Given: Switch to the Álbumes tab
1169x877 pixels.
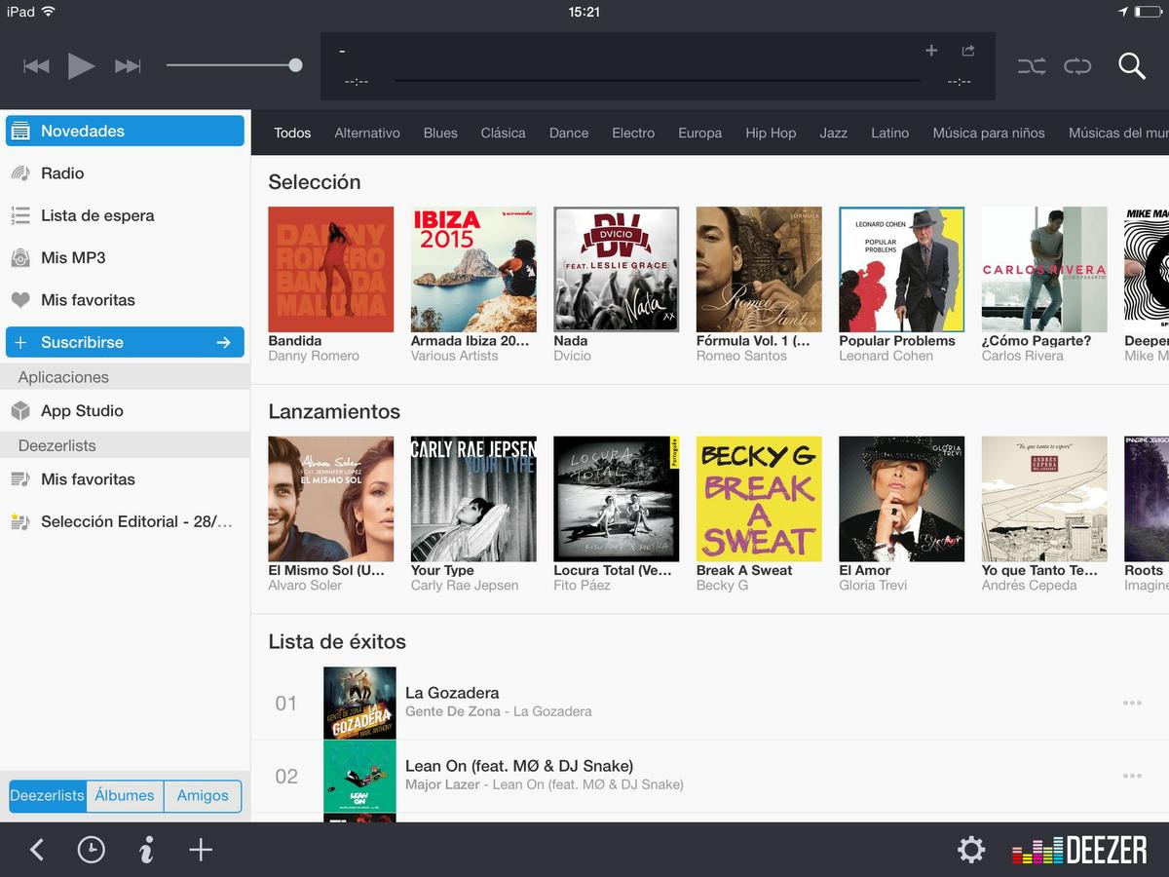Looking at the screenshot, I should [x=125, y=795].
